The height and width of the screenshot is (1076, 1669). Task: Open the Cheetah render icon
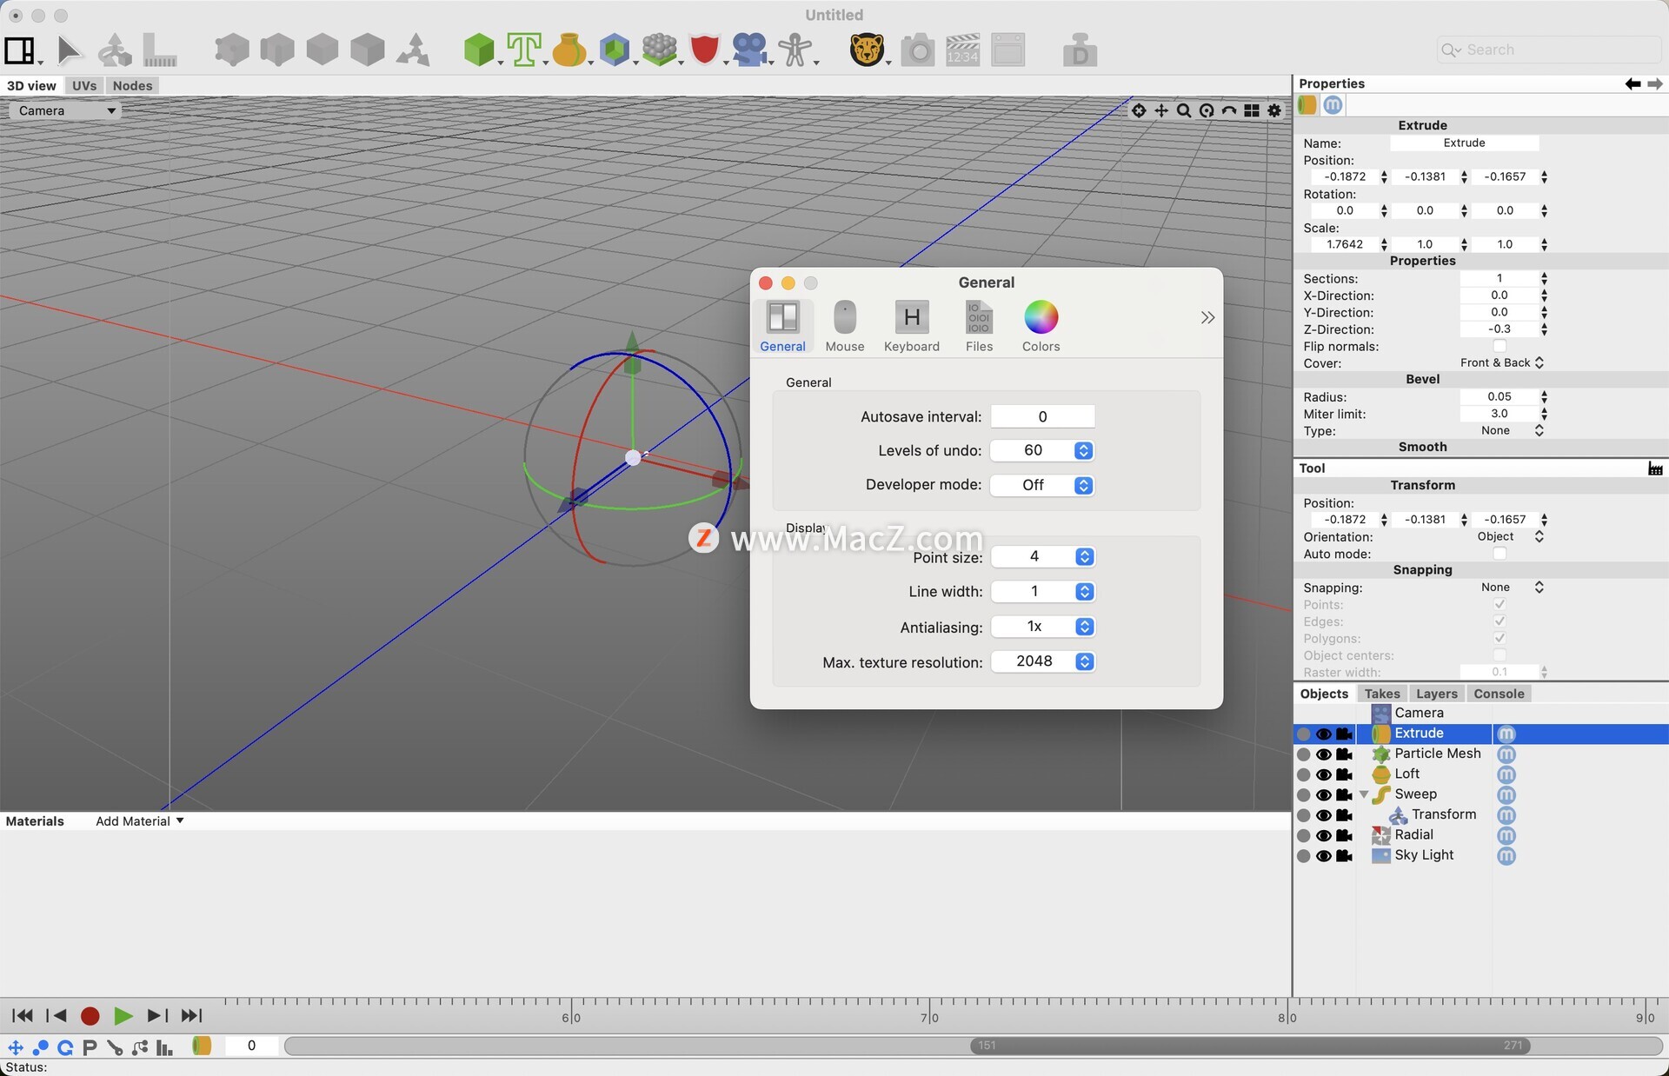[867, 50]
